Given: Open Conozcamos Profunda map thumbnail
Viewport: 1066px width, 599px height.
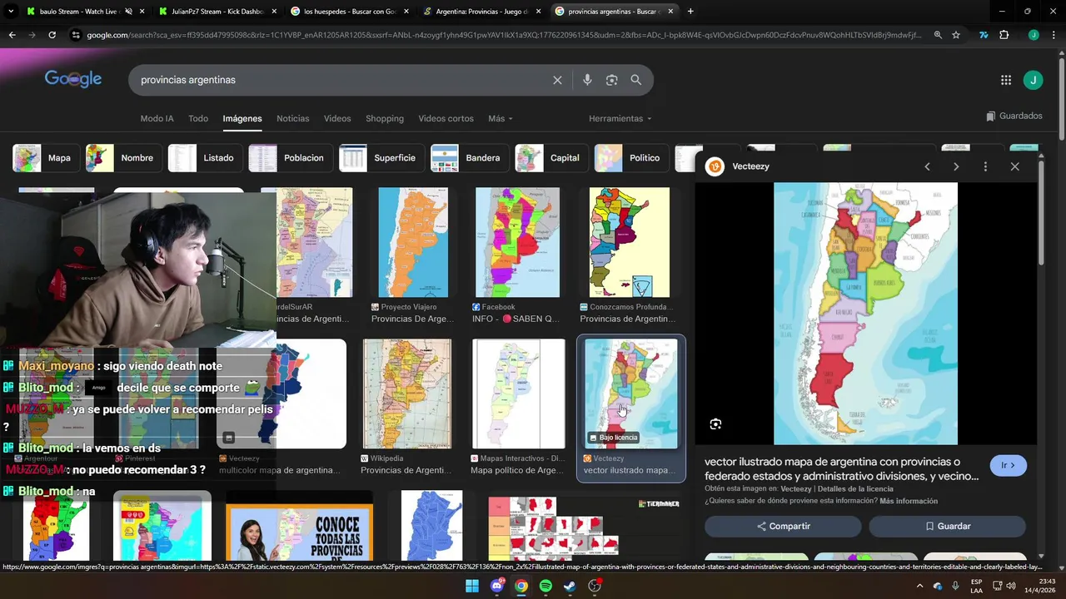Looking at the screenshot, I should (630, 242).
